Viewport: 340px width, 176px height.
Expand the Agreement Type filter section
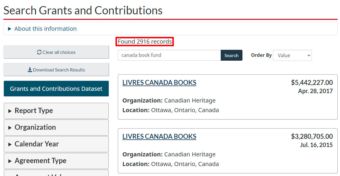click(x=40, y=161)
